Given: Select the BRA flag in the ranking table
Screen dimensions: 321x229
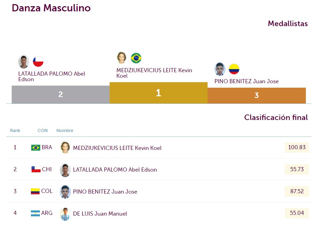Looking at the screenshot, I should [36, 148].
